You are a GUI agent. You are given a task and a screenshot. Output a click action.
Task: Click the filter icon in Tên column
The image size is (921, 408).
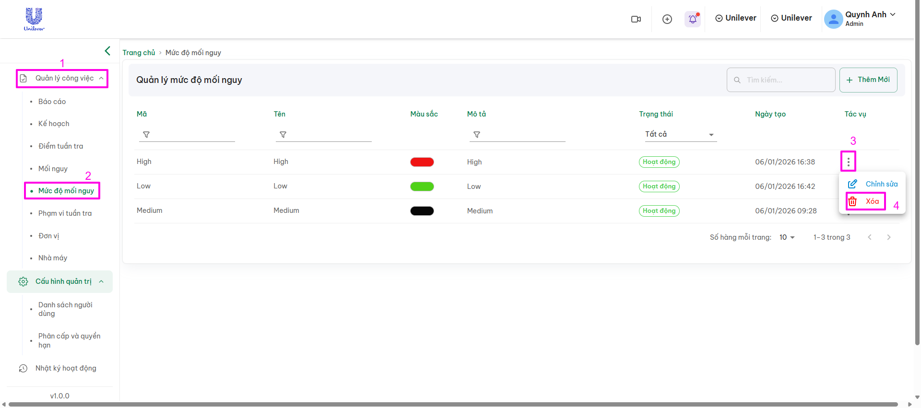pyautogui.click(x=283, y=135)
